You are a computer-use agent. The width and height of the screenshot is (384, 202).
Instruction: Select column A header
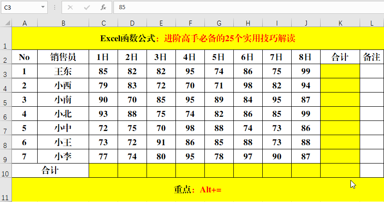click(x=24, y=23)
